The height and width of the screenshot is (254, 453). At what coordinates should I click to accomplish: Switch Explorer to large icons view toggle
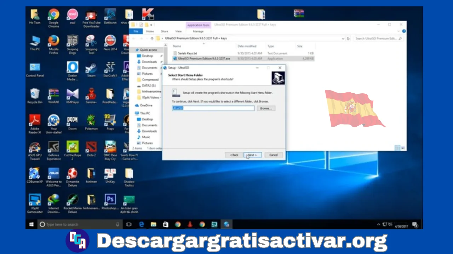click(x=403, y=148)
